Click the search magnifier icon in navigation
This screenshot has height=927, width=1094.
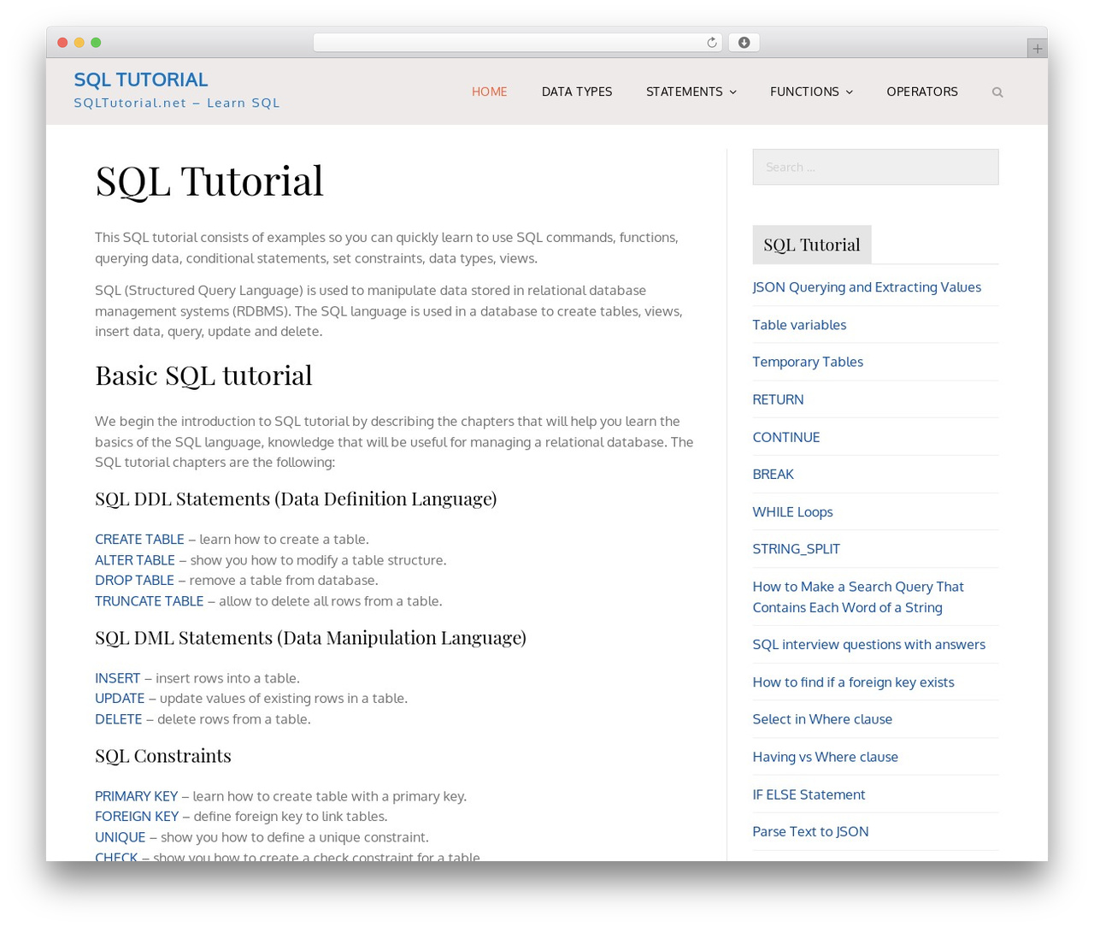[x=997, y=92]
